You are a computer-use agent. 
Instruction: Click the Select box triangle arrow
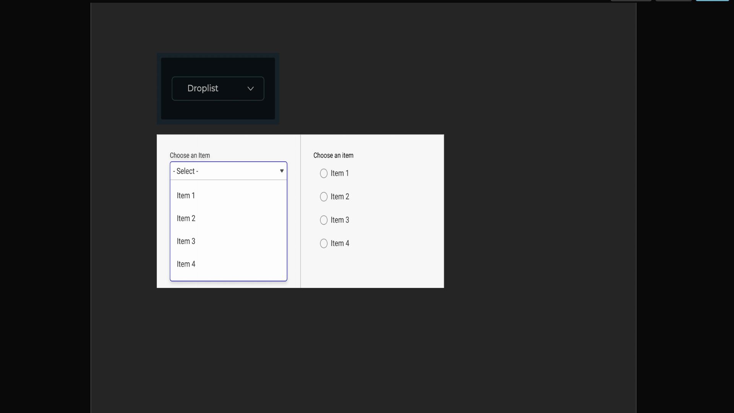282,171
